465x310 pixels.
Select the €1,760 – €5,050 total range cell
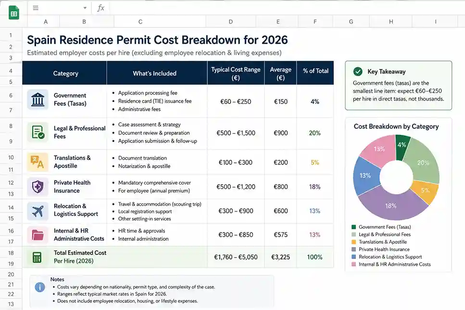point(236,257)
